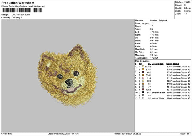Select the pink swatch with 116 stitches
The image size is (192, 136).
143,78
